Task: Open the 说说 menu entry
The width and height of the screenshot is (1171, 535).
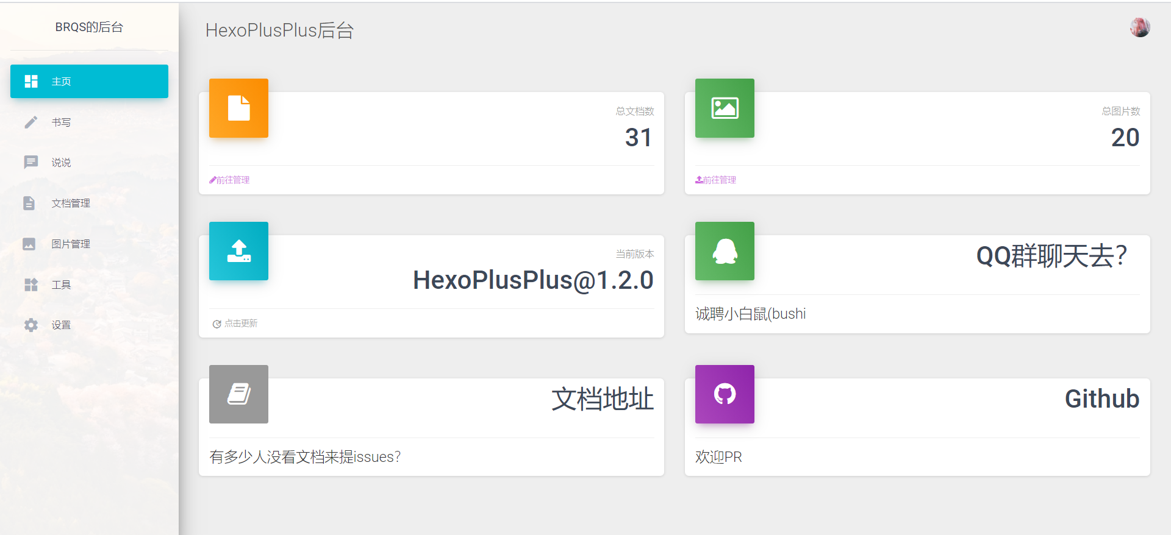Action: 89,162
